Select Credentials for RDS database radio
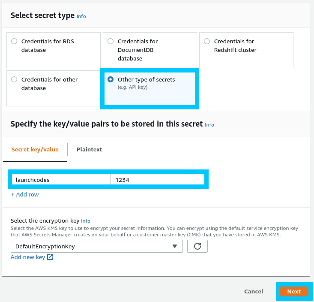The image size is (314, 302). click(x=14, y=41)
